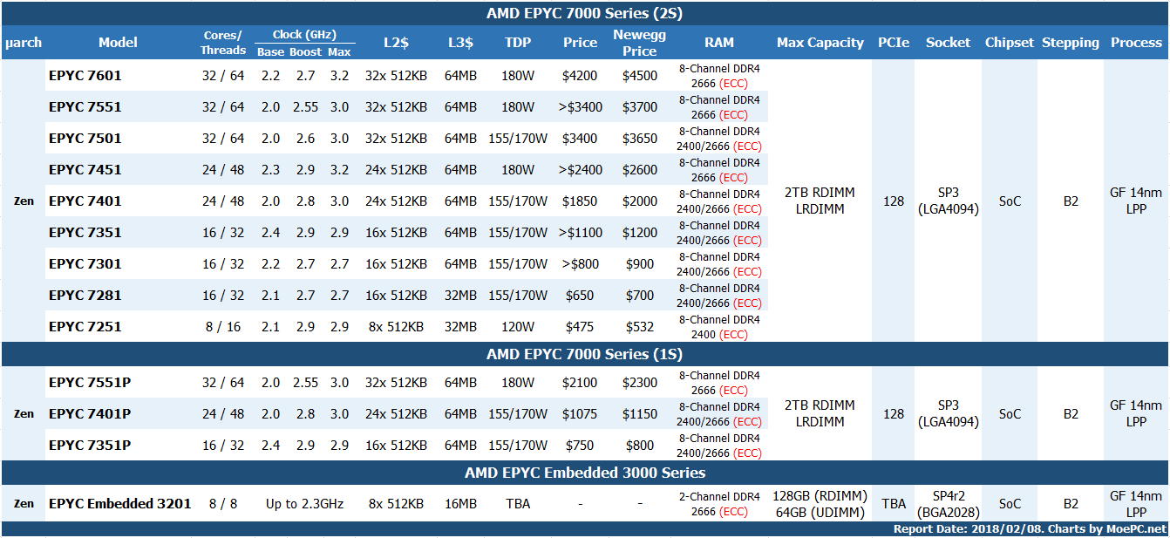Select the "Up to 2.3GHz" clock value
Viewport: 1170px width, 538px height.
click(x=304, y=503)
